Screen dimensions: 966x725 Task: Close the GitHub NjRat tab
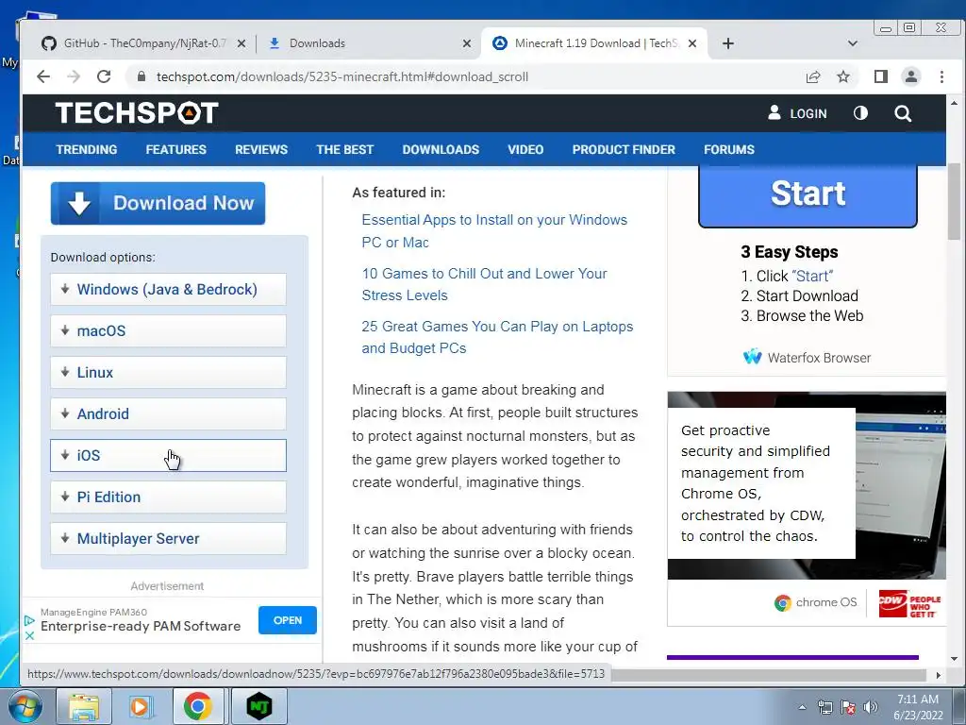pyautogui.click(x=241, y=43)
